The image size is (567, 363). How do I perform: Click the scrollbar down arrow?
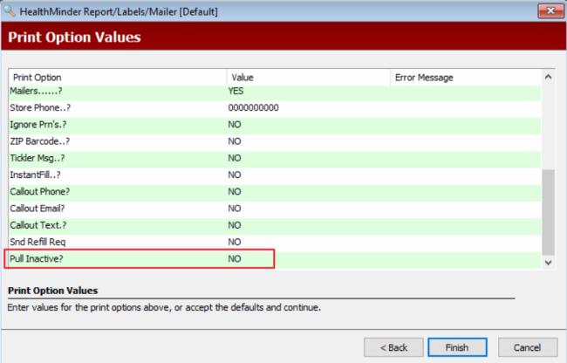[548, 263]
